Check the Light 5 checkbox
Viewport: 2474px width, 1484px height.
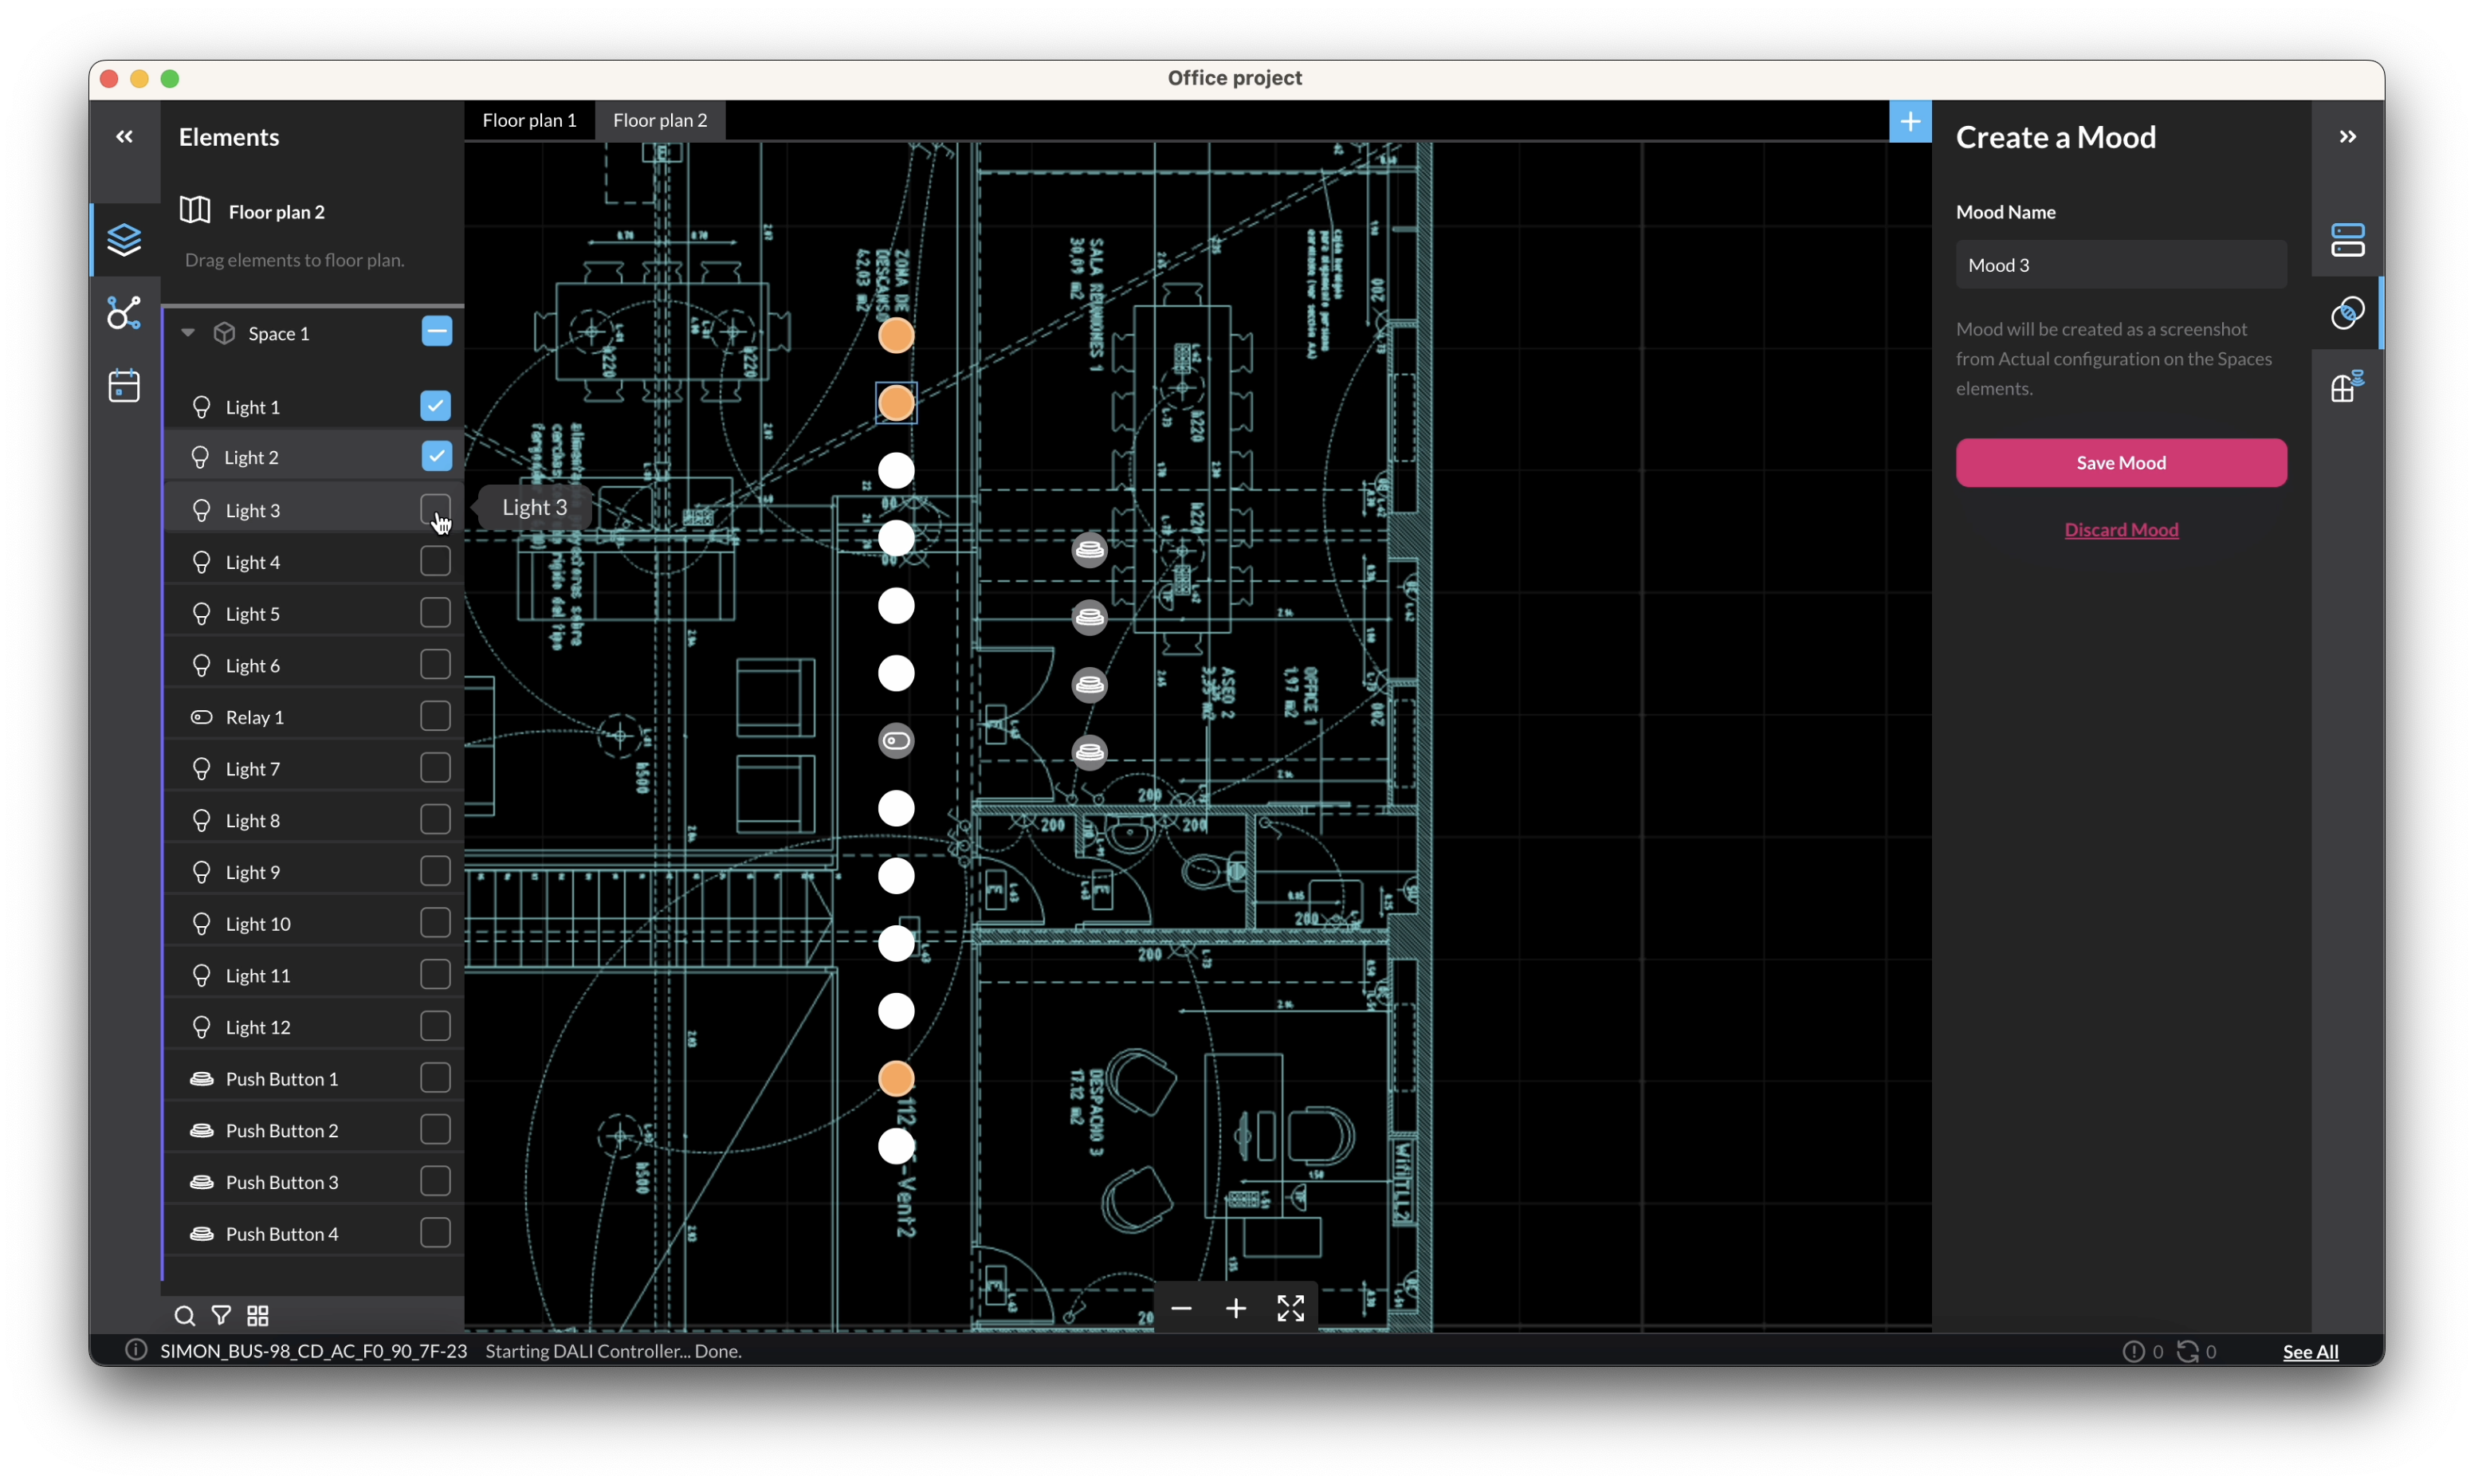pos(435,612)
